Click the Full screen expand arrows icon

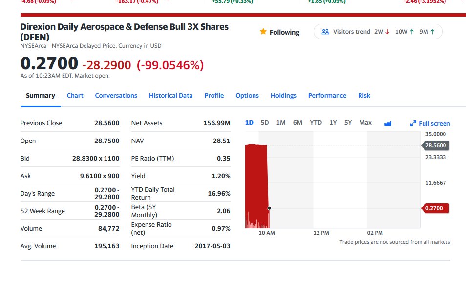[x=413, y=123]
